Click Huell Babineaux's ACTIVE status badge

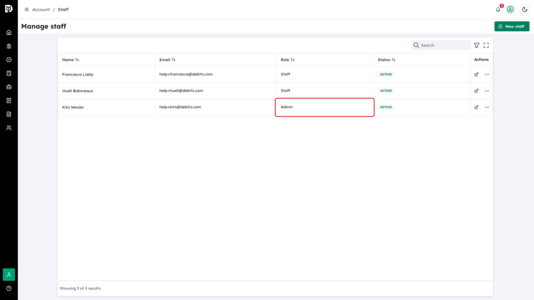(386, 91)
